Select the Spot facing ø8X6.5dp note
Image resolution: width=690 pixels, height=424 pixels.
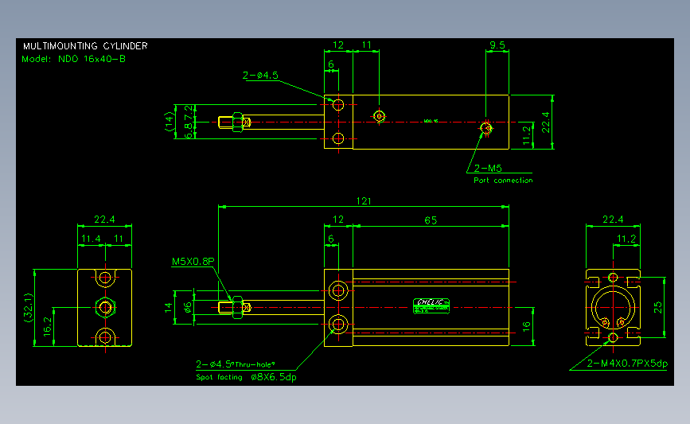coord(247,377)
